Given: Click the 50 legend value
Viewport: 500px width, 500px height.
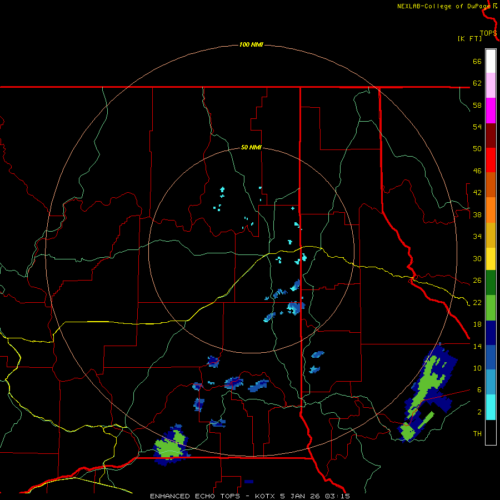Looking at the screenshot, I should point(477,149).
